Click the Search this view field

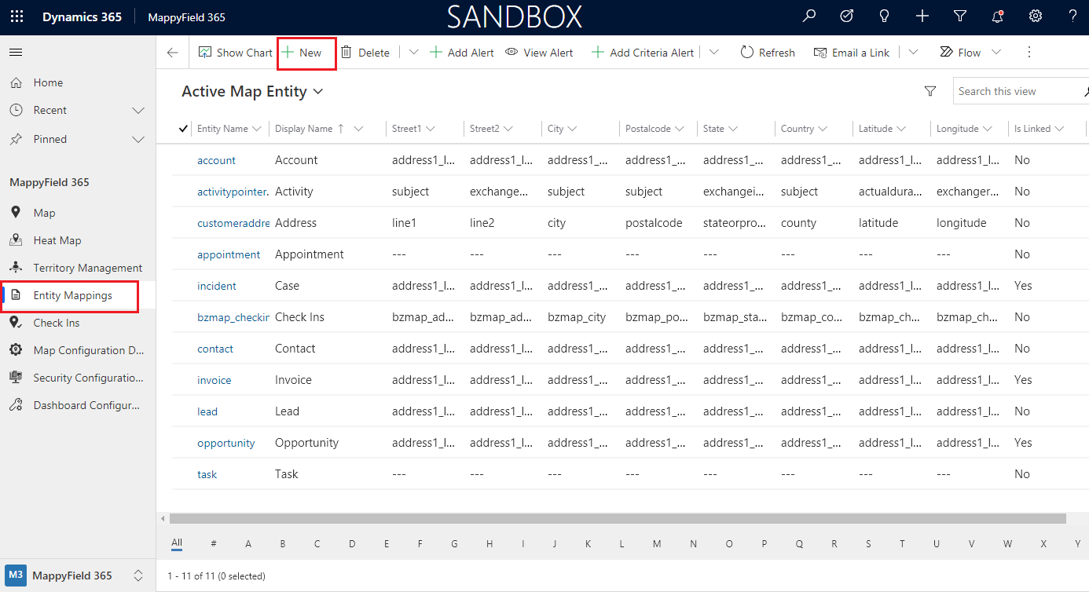point(1017,91)
